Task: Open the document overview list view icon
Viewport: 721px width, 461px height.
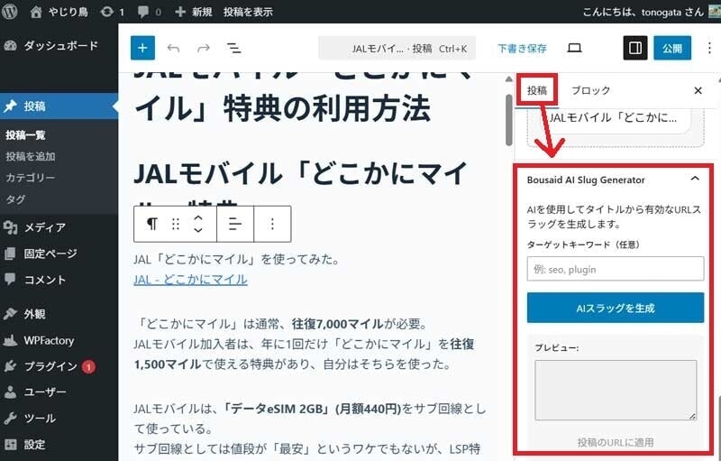Action: click(x=234, y=48)
